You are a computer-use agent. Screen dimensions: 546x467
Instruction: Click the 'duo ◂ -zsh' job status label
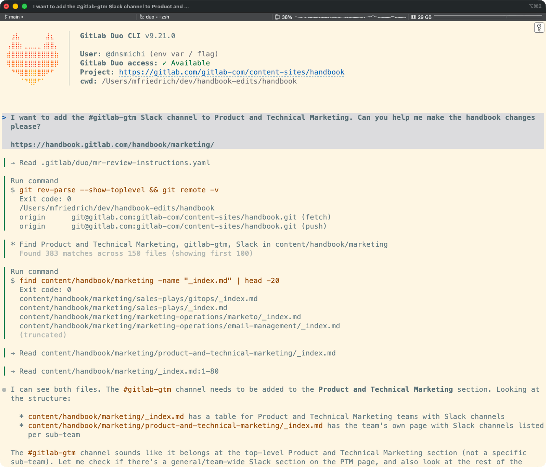click(x=157, y=17)
